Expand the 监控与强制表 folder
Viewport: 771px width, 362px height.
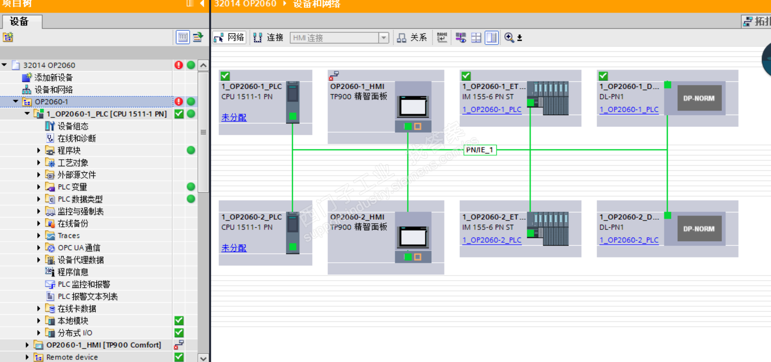[39, 211]
